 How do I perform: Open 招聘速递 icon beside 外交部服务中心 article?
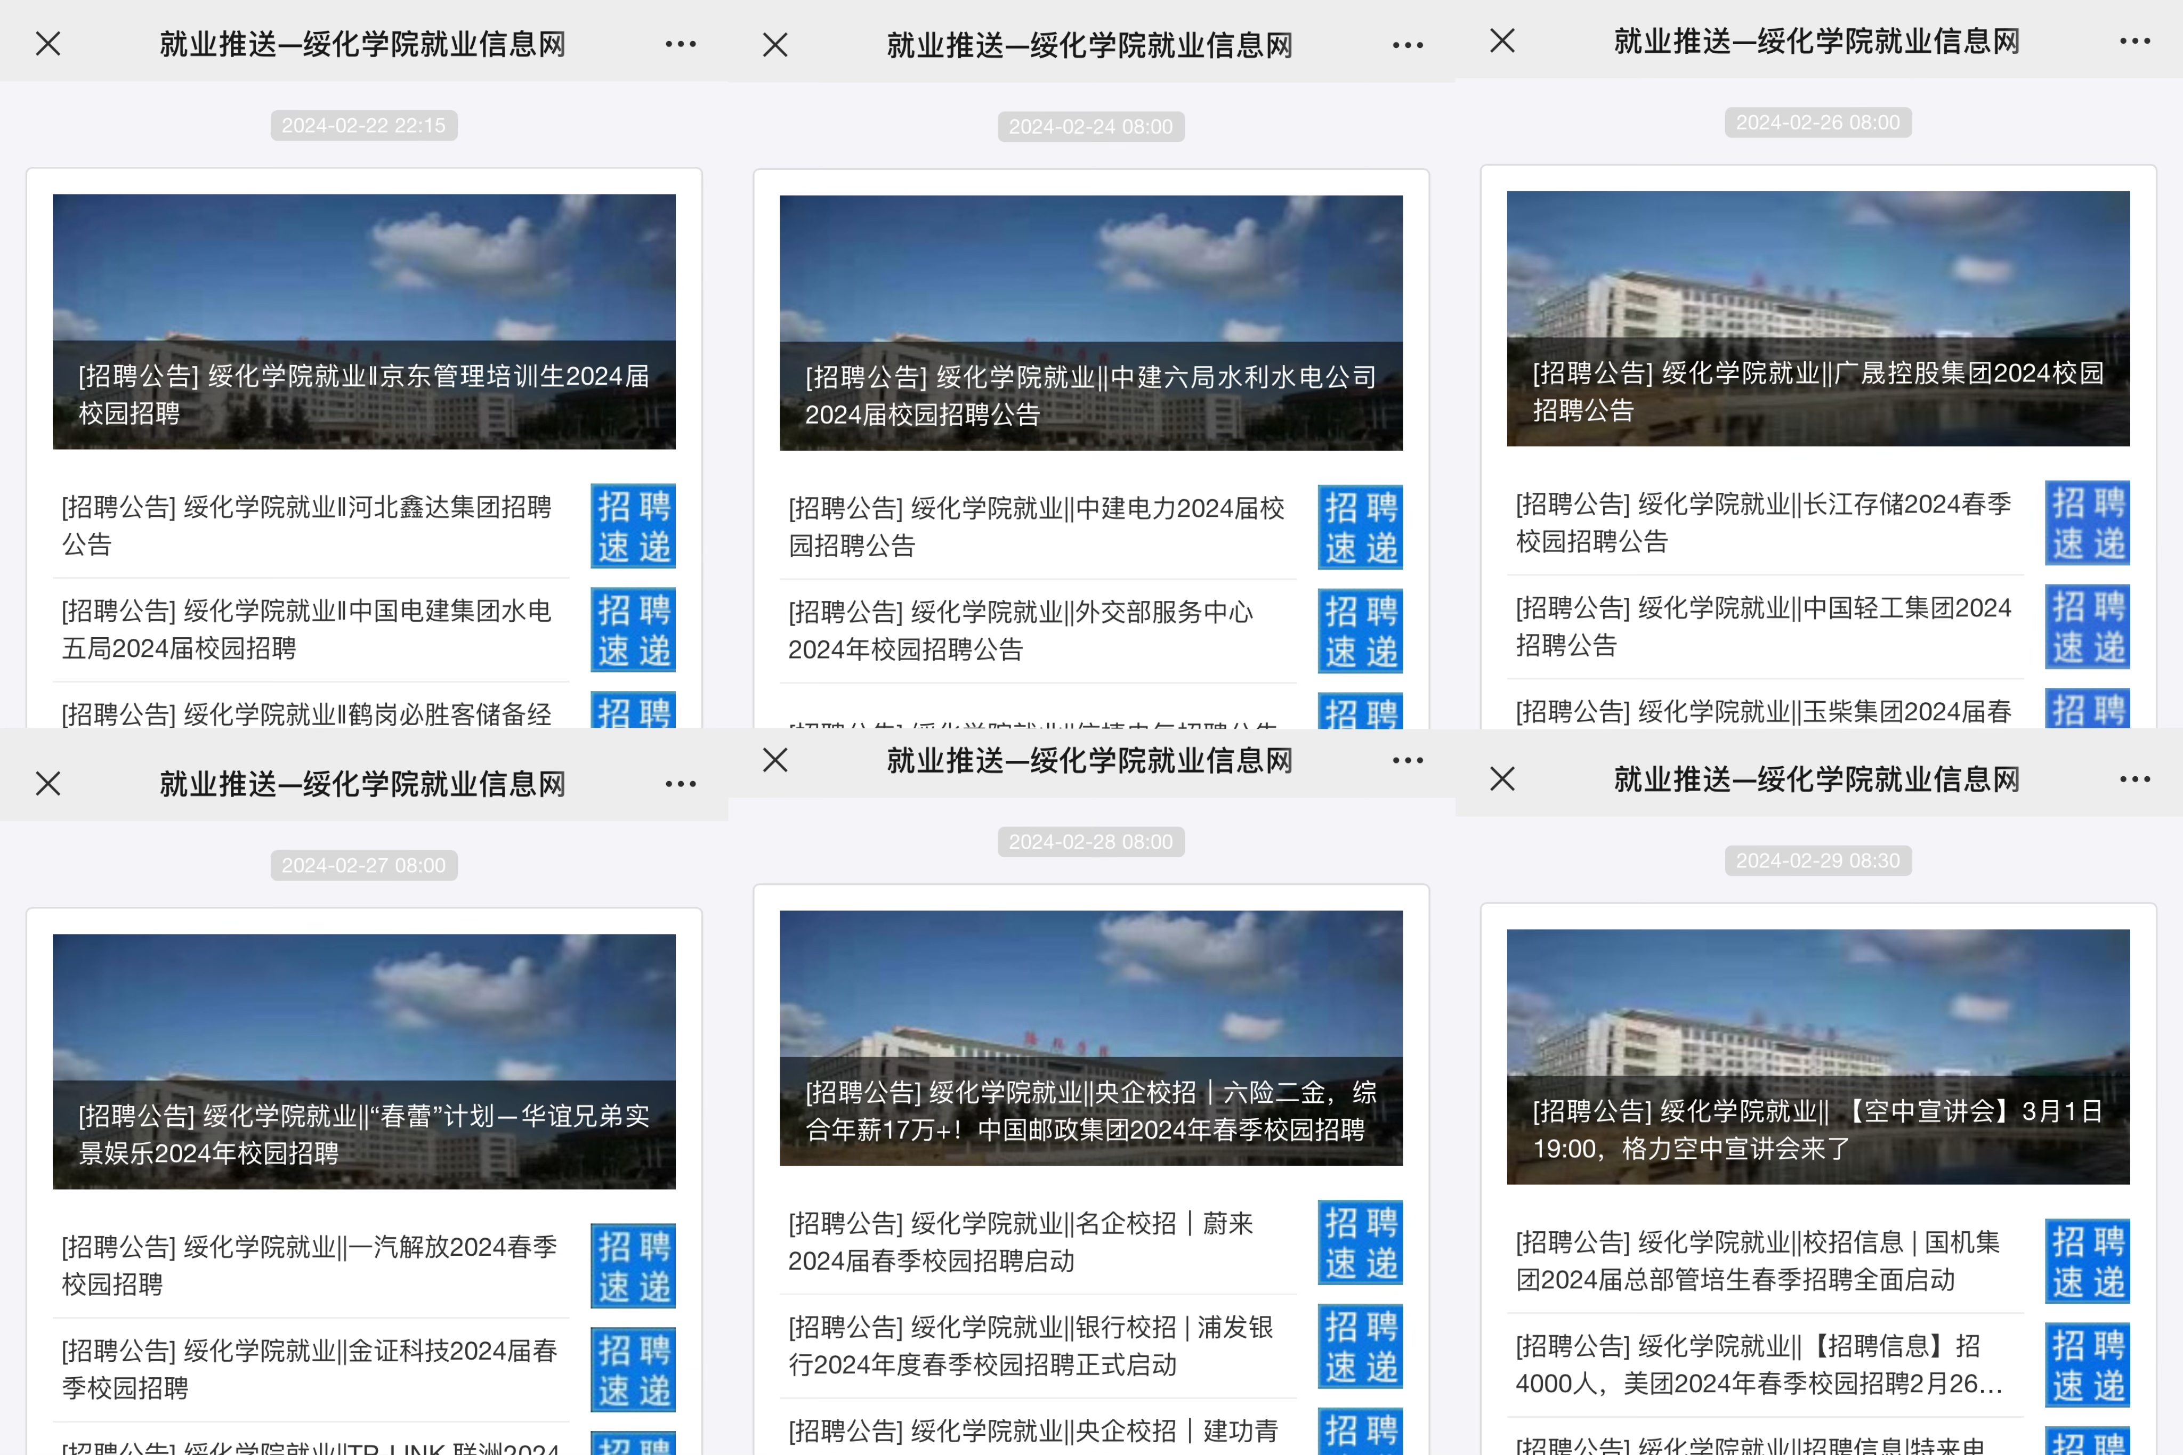1360,630
